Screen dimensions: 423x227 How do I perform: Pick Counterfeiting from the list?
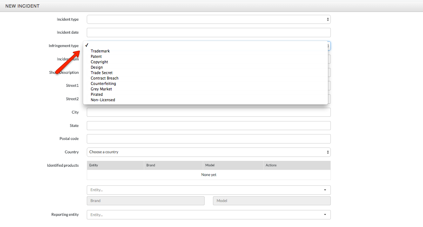pos(103,83)
